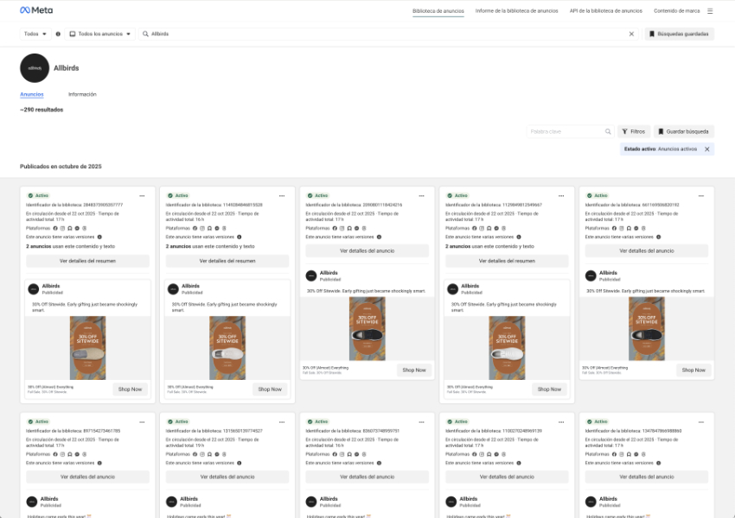735x518 pixels.
Task: Click magnifier icon in Palabra clave field
Action: pyautogui.click(x=608, y=131)
